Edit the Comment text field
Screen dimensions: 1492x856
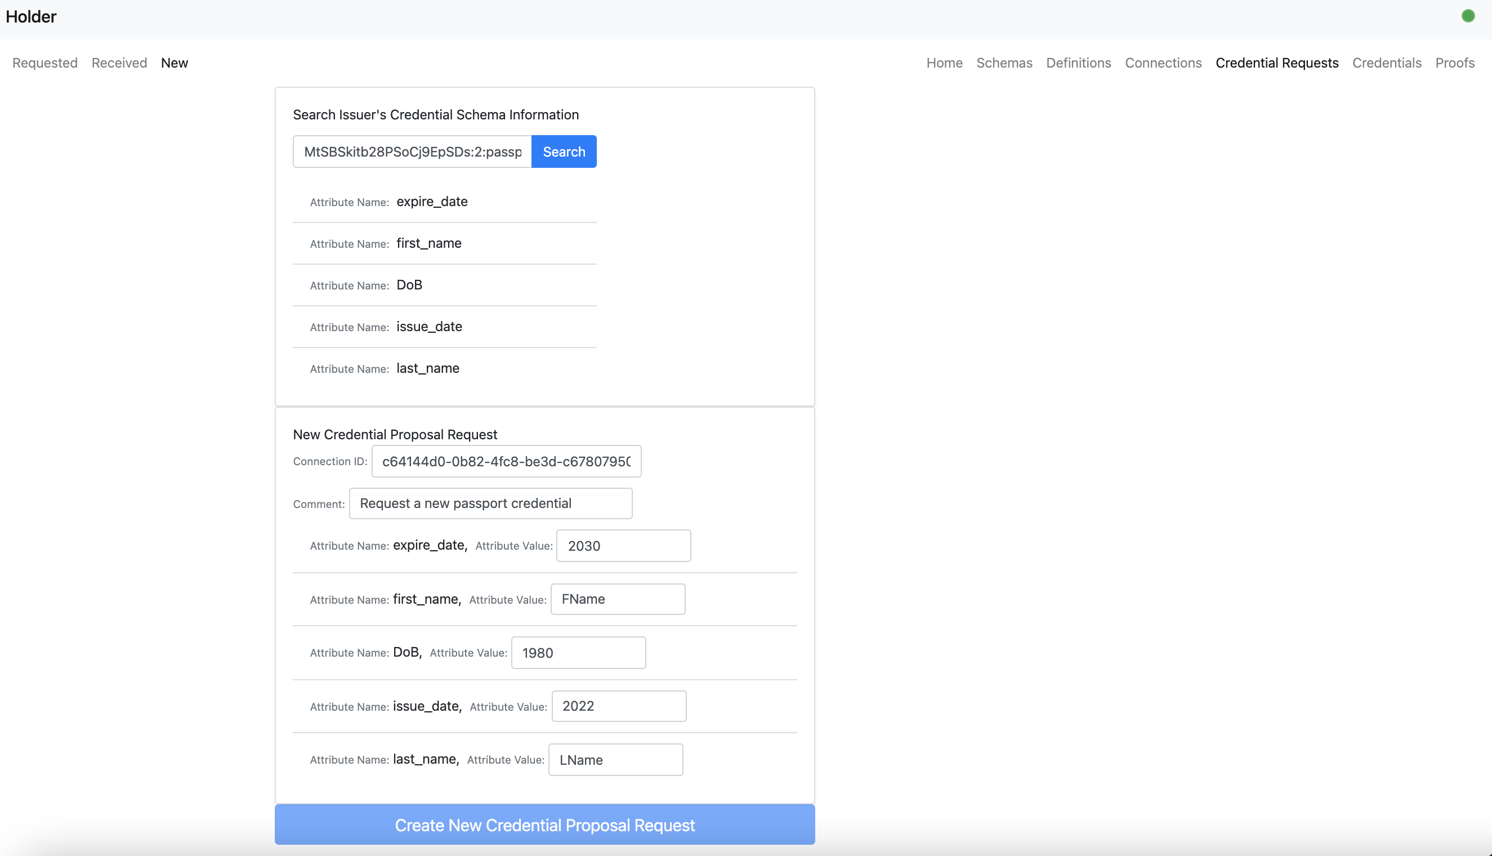click(490, 503)
